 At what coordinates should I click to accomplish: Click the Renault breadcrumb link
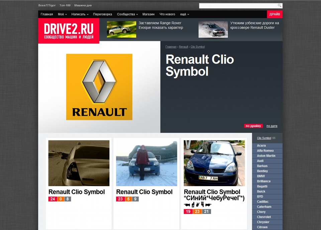(x=184, y=47)
